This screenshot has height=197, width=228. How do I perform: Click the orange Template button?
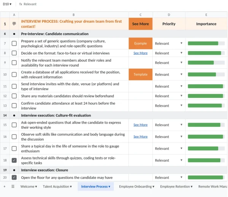tap(141, 74)
